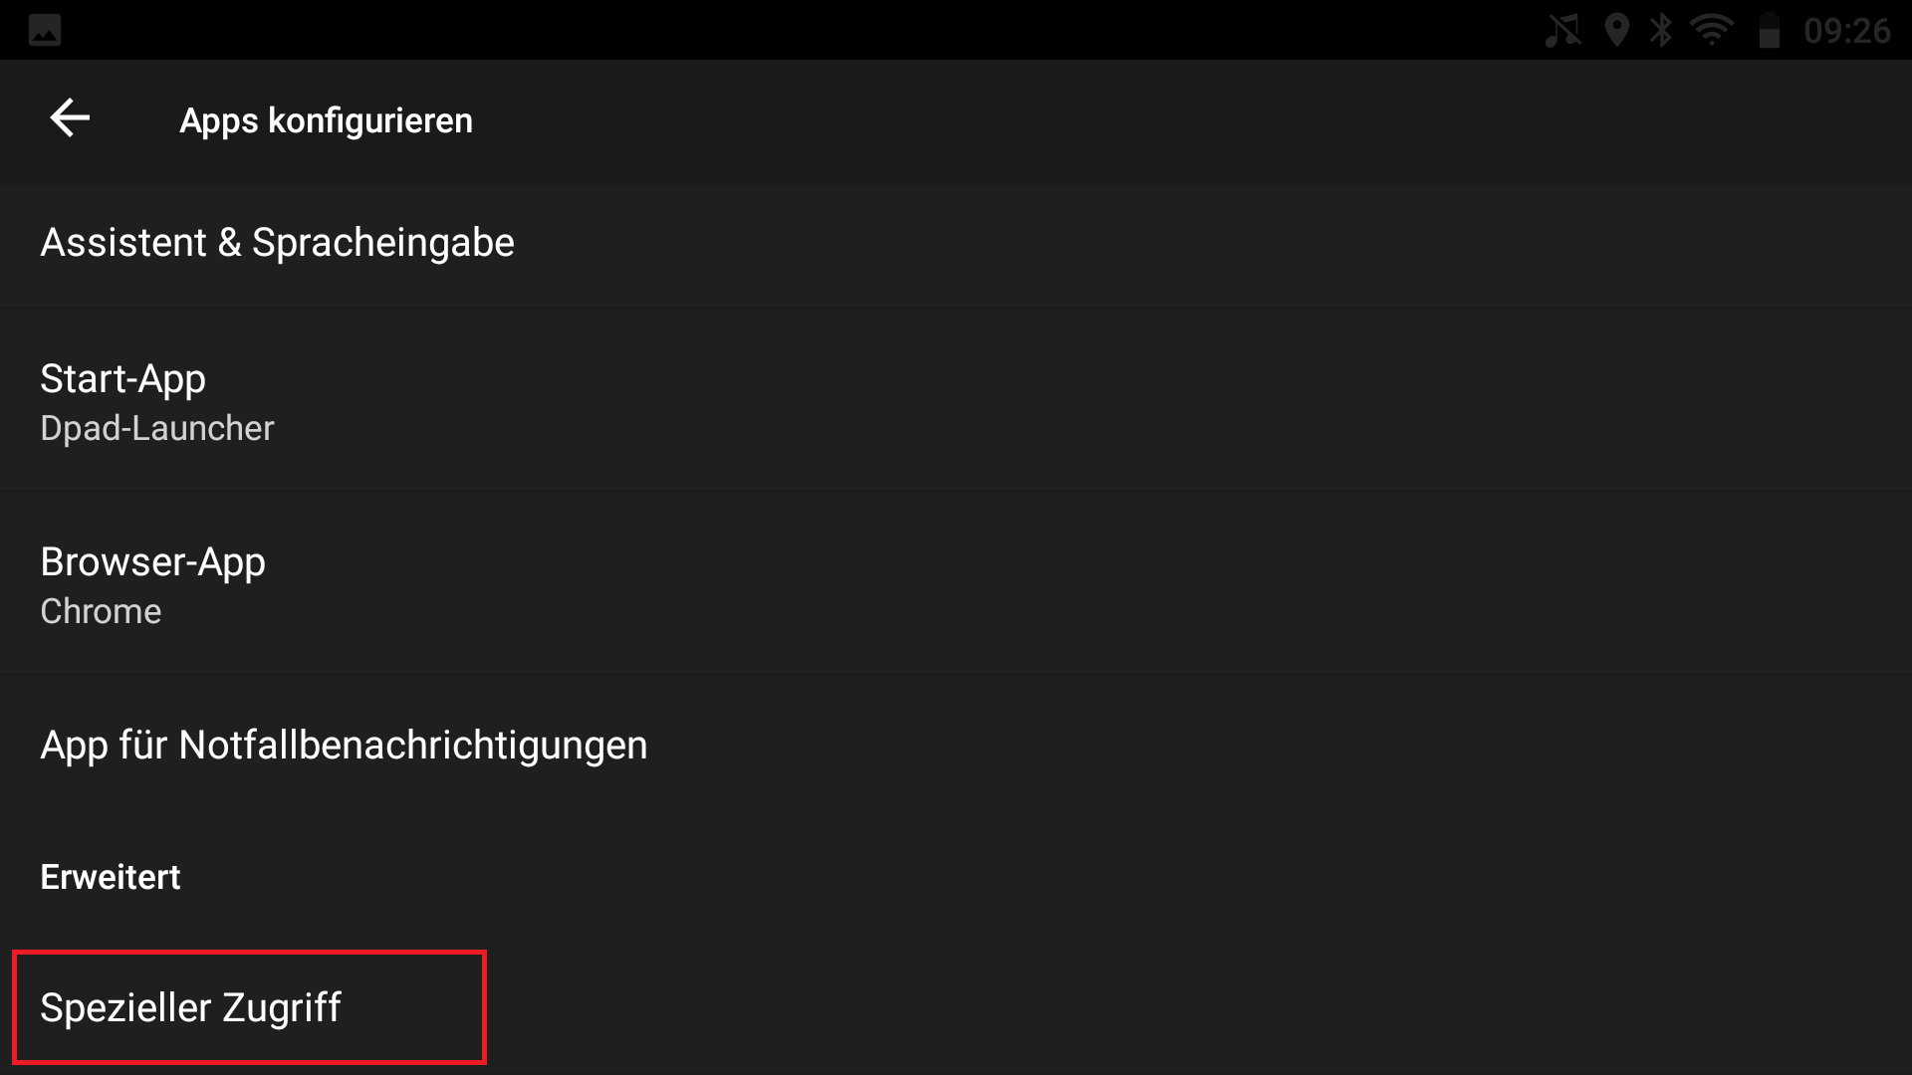Tap the Bluetooth status icon
Screen dimensions: 1912x1075
1661,30
